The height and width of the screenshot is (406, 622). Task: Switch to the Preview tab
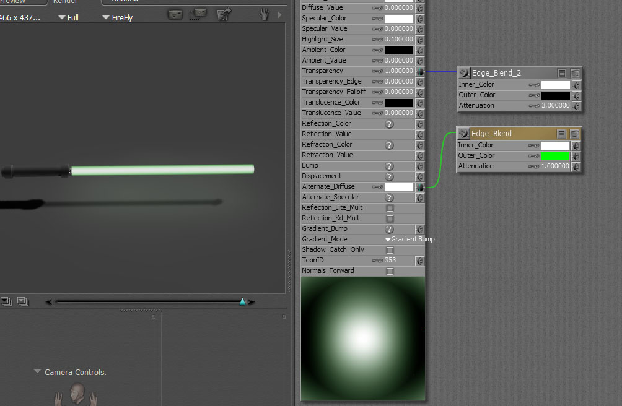19,2
